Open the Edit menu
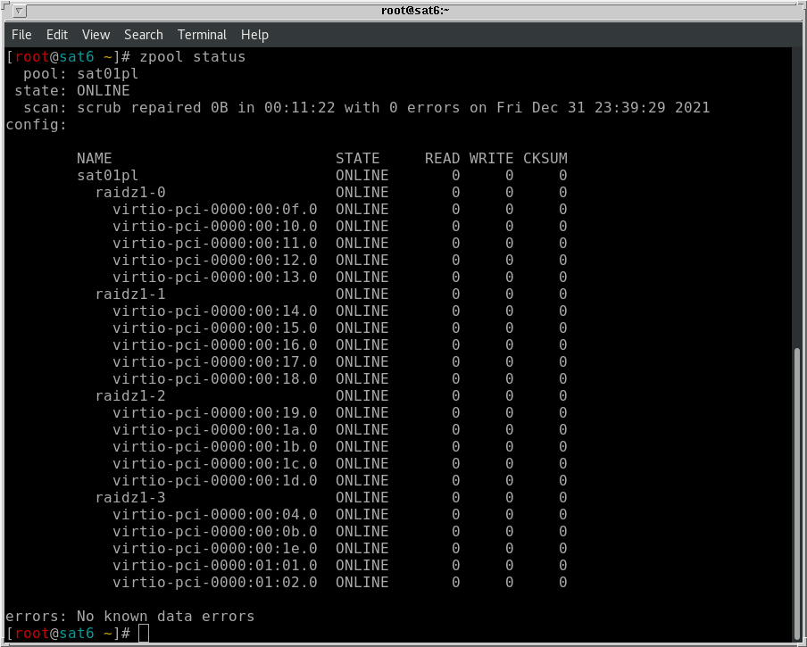The image size is (807, 647). pyautogui.click(x=57, y=35)
